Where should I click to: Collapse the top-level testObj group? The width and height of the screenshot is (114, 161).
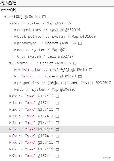2,10
